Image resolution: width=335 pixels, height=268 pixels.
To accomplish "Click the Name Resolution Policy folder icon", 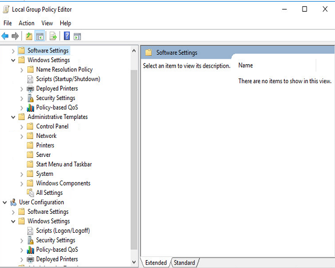I will point(30,69).
